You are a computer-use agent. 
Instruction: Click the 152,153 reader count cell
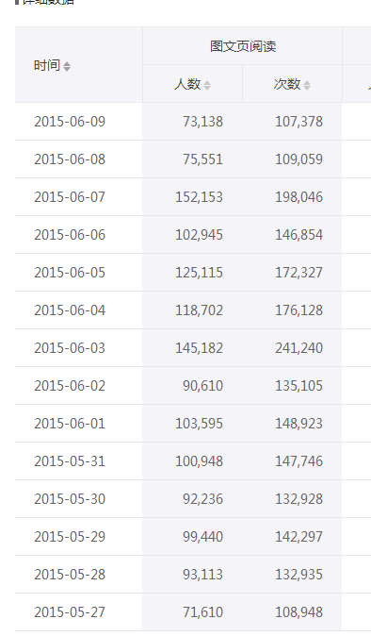click(x=199, y=197)
